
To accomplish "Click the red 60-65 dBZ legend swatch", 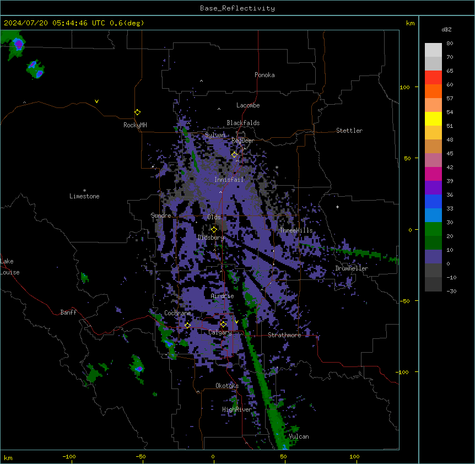I will [433, 77].
